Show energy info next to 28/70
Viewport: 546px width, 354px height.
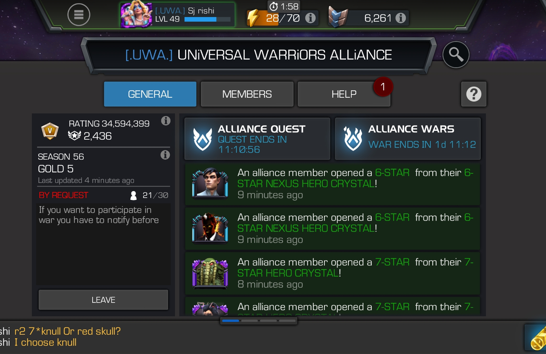[x=310, y=18]
